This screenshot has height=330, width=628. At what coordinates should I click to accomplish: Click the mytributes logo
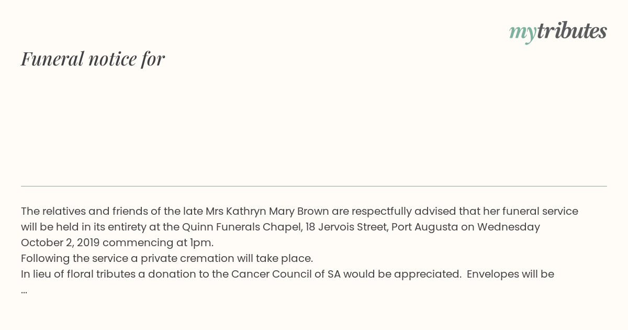(558, 32)
